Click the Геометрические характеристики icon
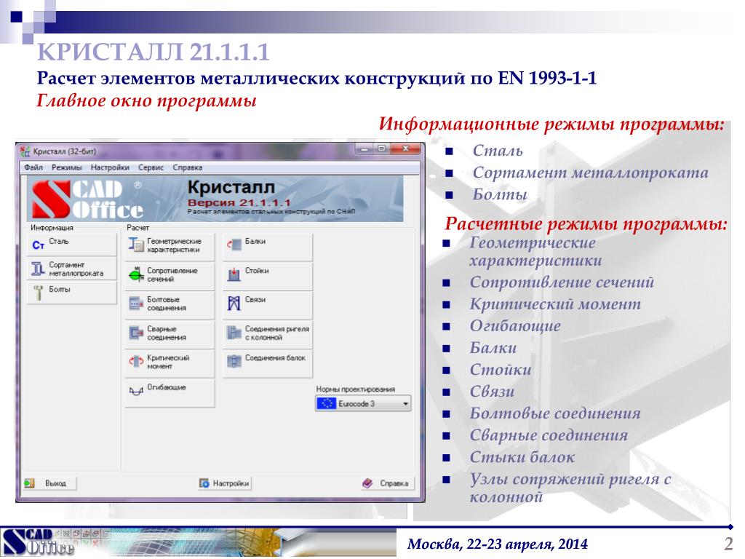The width and height of the screenshot is (745, 559). (136, 245)
